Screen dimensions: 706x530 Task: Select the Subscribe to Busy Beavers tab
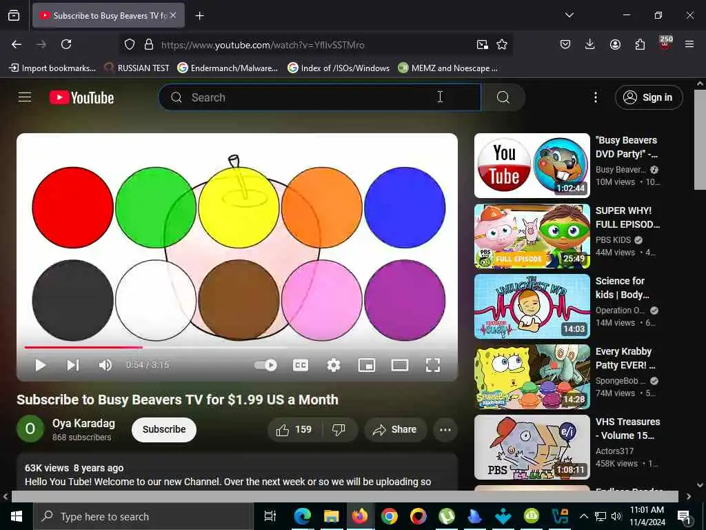pos(108,16)
